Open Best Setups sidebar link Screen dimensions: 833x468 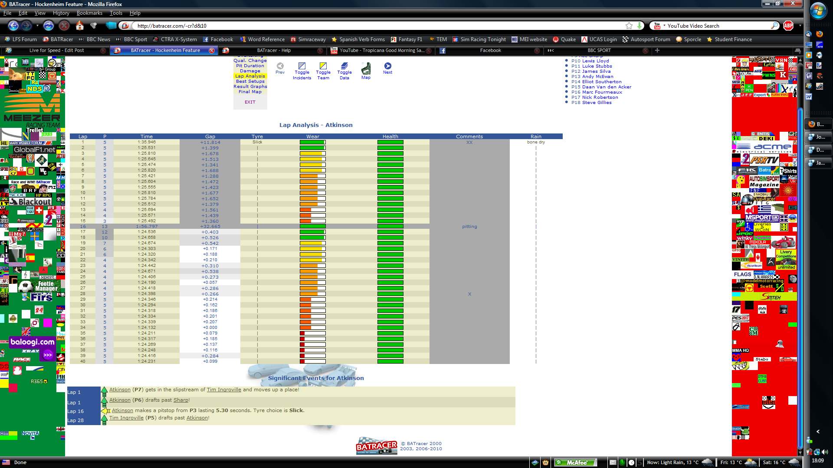pos(250,81)
